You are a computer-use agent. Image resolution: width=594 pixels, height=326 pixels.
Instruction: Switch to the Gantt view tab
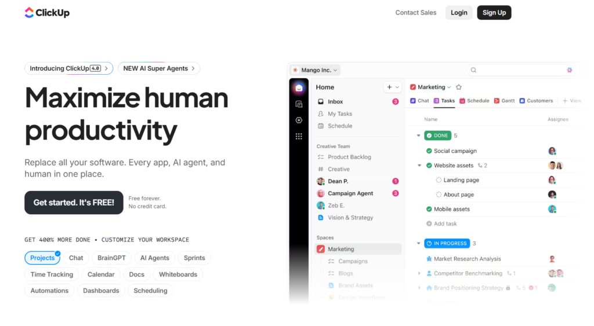coord(504,101)
